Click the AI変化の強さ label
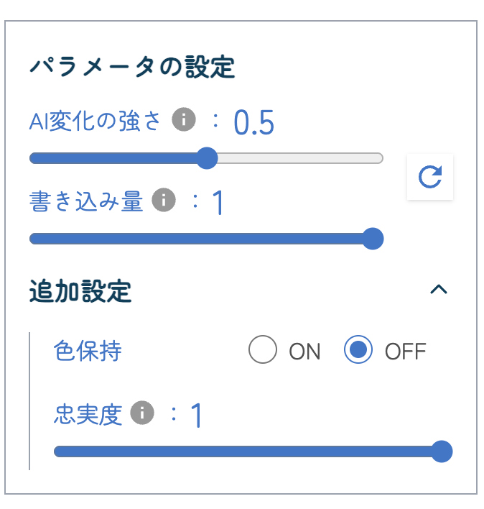 pyautogui.click(x=95, y=121)
